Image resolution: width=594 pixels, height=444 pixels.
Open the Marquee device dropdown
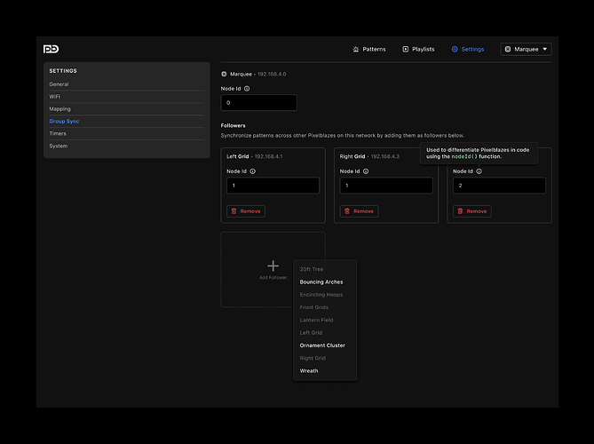[x=526, y=49]
